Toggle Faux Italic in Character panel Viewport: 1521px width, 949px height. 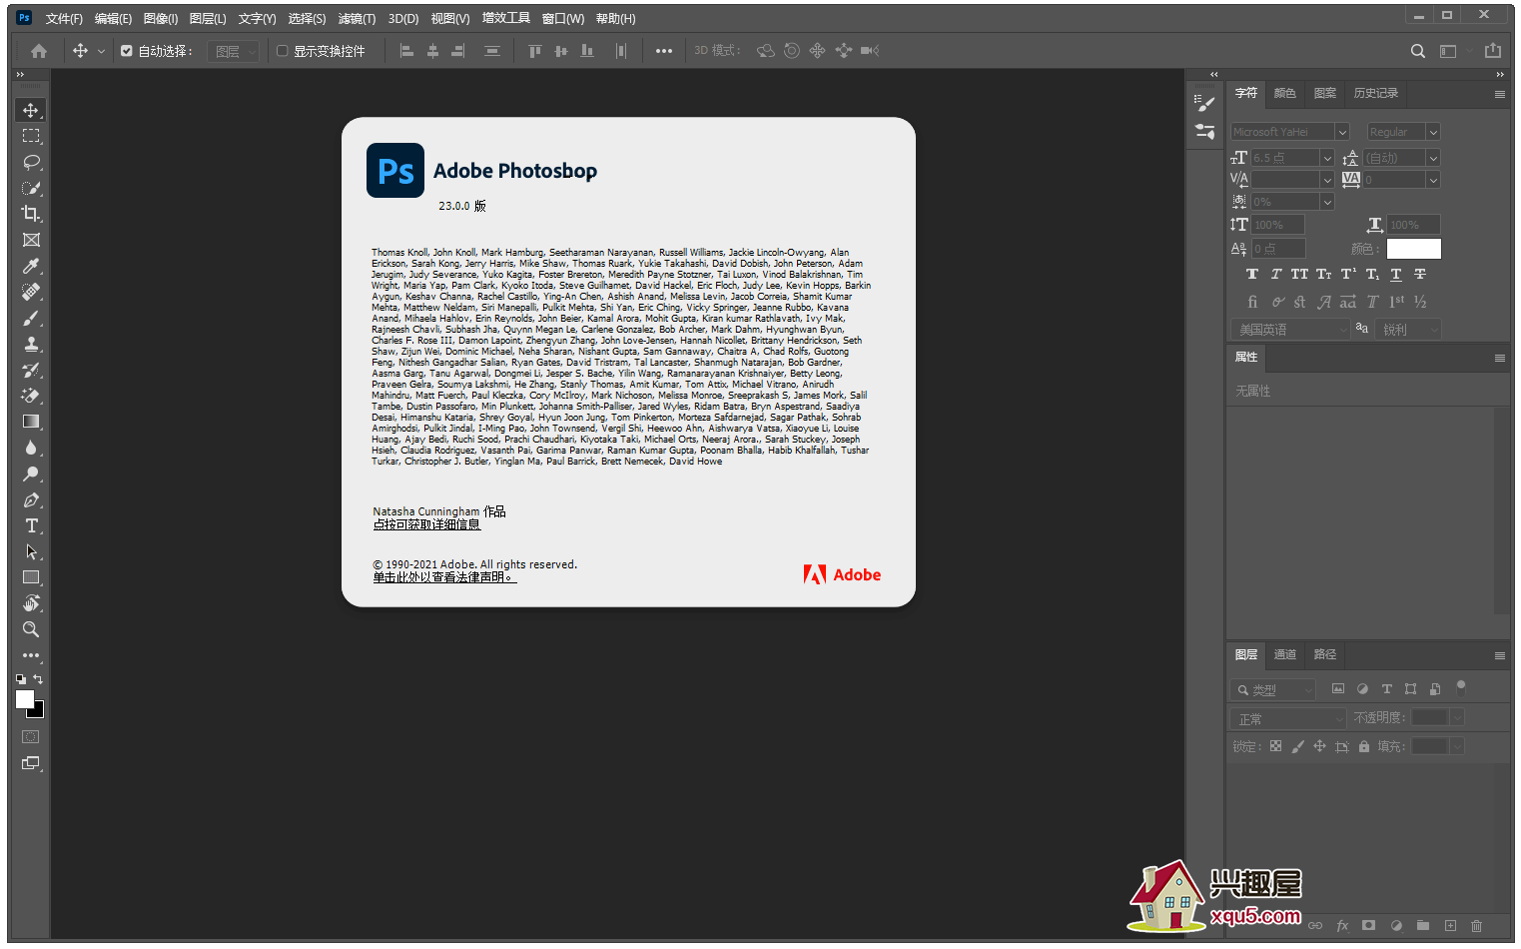[1276, 274]
